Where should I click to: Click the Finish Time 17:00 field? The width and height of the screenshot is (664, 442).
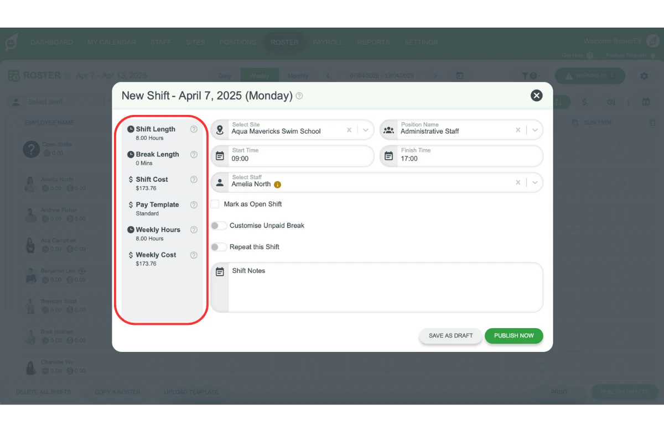(461, 156)
